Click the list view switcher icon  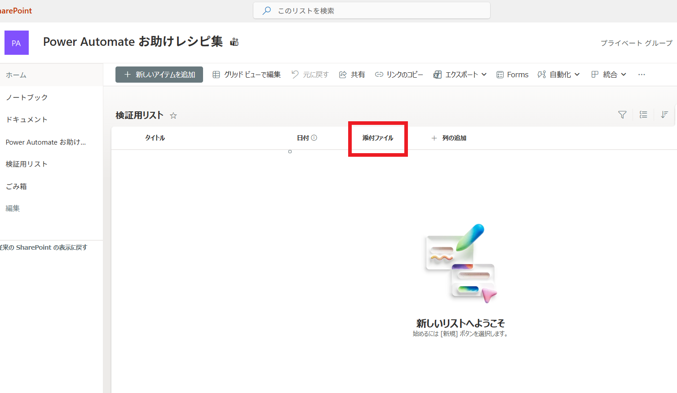pos(643,115)
